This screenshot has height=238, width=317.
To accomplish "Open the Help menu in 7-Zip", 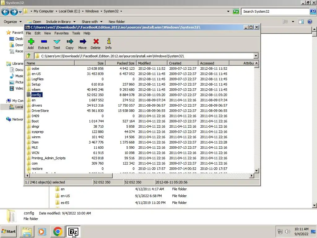I will coord(87,33).
